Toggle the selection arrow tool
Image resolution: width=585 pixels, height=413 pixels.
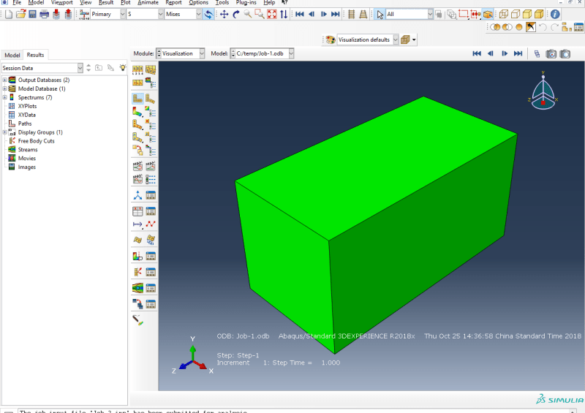pyautogui.click(x=380, y=14)
